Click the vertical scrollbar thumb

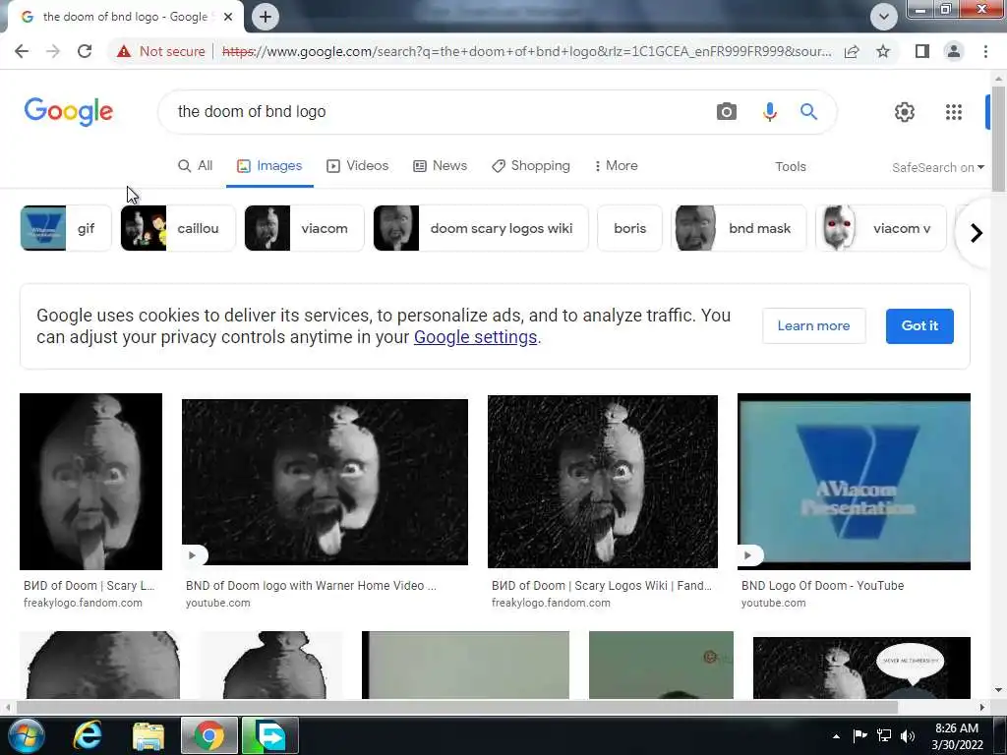(999, 140)
